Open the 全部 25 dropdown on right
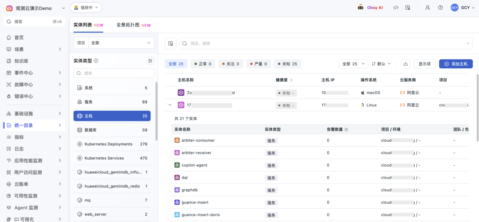 coord(353,64)
